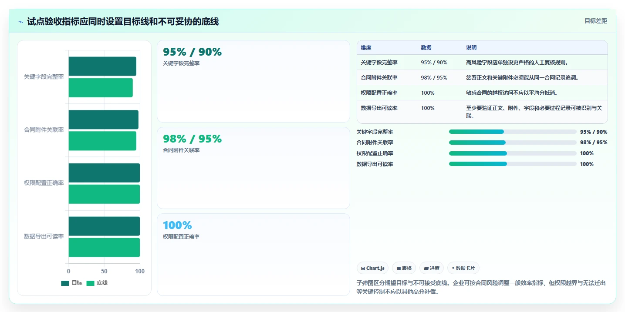Click the dark green 目标 legend color box
Image resolution: width=625 pixels, height=312 pixels.
click(65, 283)
